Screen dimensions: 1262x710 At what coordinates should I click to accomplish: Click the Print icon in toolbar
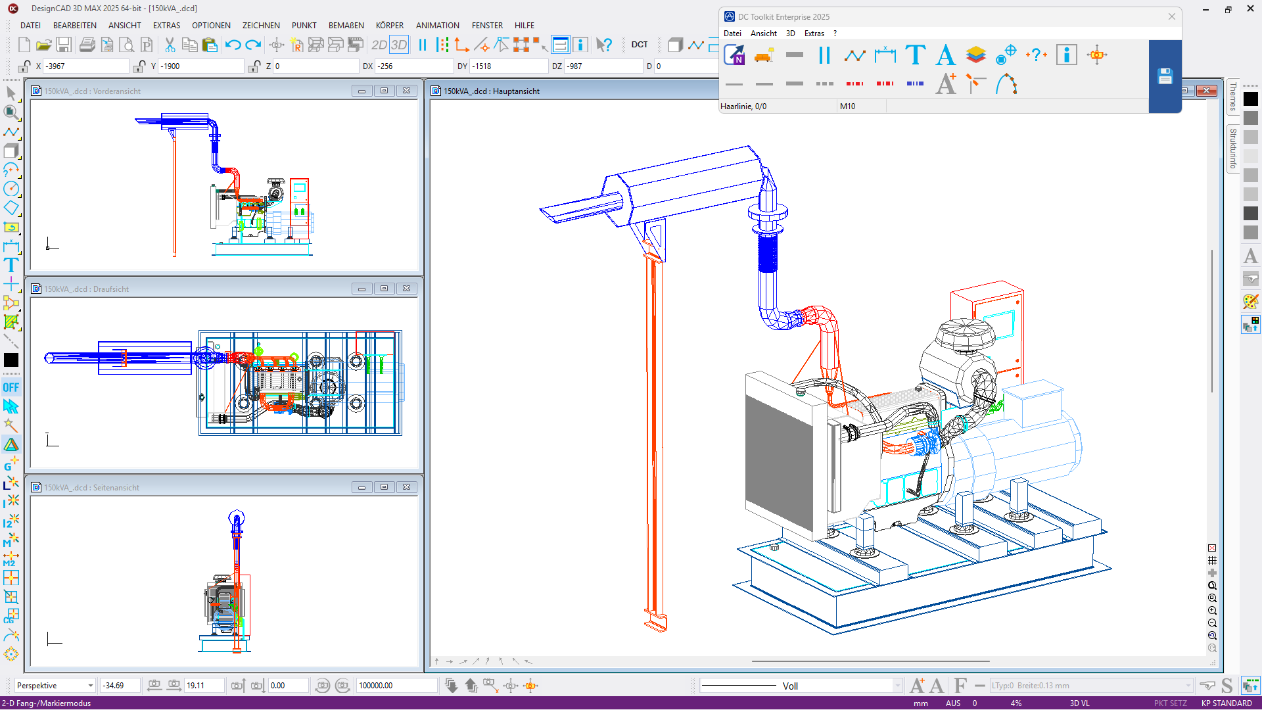87,45
